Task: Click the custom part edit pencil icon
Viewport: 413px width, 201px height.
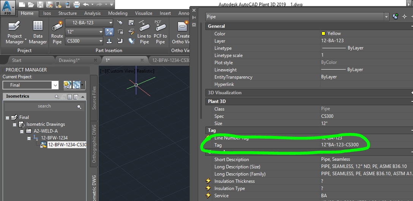Action: pos(131,32)
